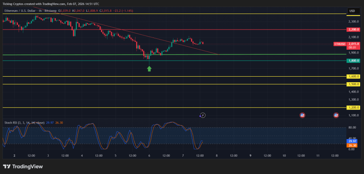
Task: Click the green up arrow below the candles
Action: 149,68
